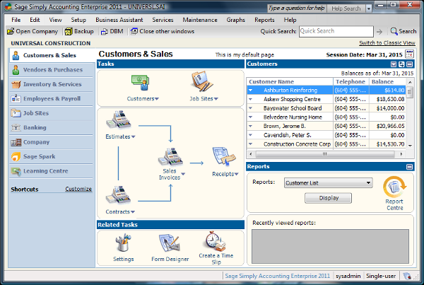The image size is (424, 285).
Task: Refresh the Customers pane list
Action: coord(401,64)
